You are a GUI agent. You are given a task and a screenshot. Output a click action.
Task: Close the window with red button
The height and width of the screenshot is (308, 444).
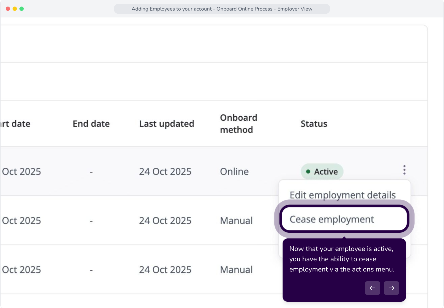(x=8, y=9)
